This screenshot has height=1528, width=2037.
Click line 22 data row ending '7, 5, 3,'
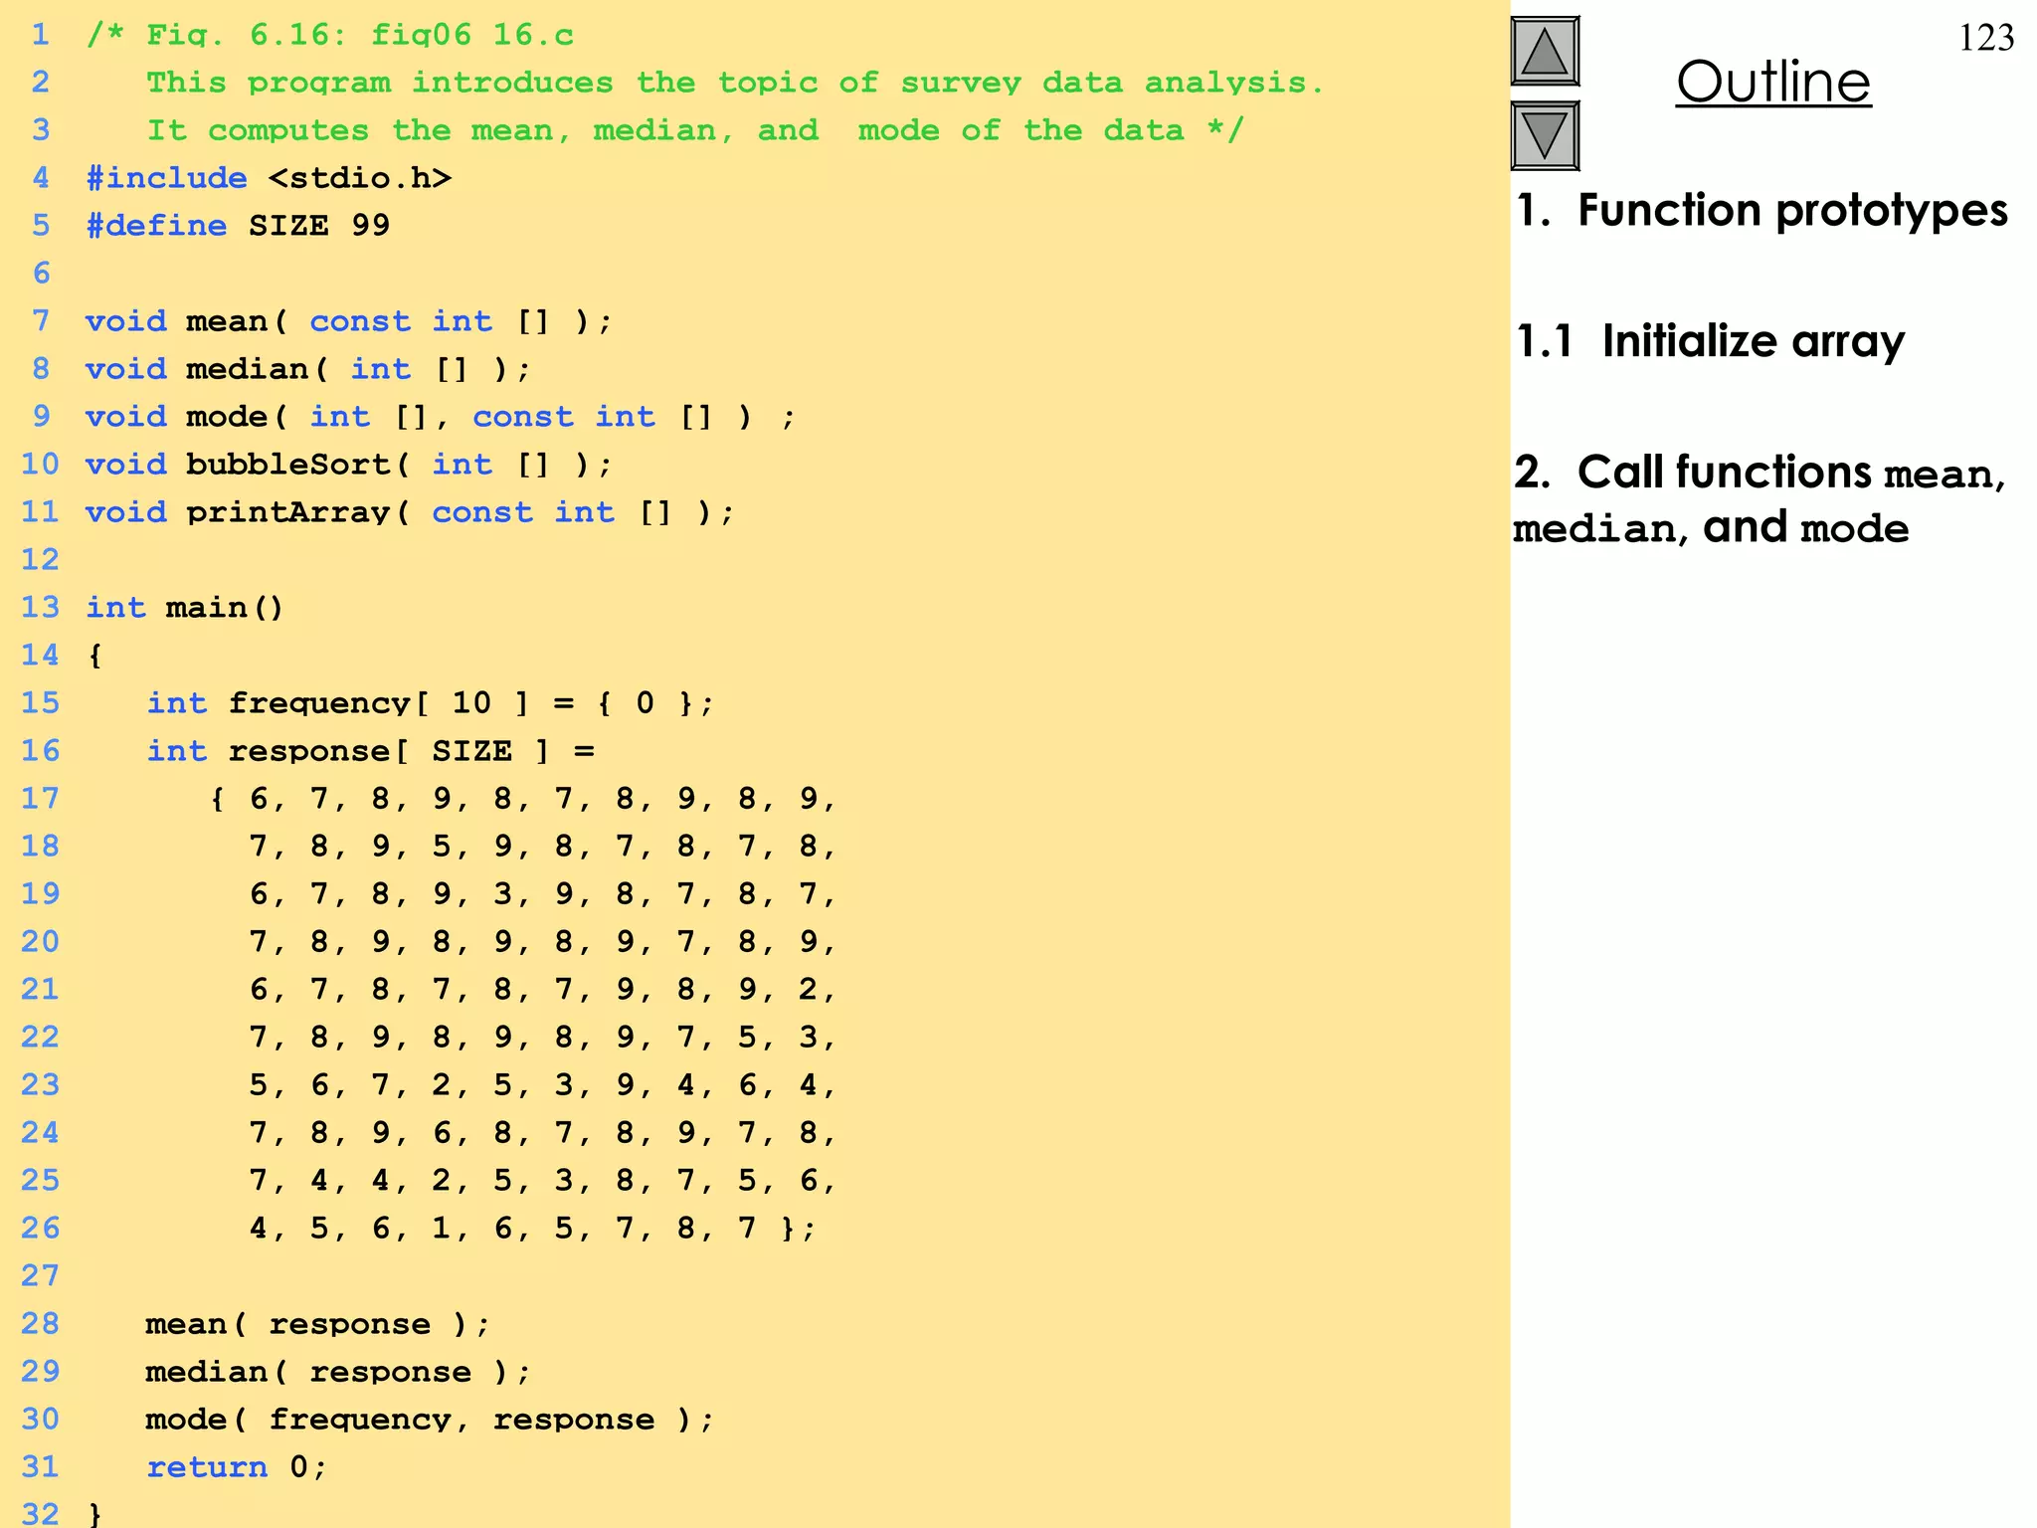pyautogui.click(x=543, y=1038)
